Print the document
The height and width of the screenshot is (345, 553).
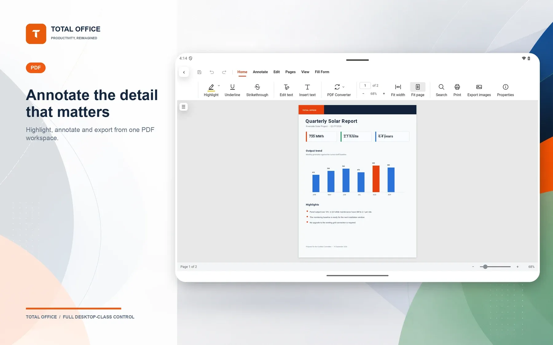click(457, 90)
